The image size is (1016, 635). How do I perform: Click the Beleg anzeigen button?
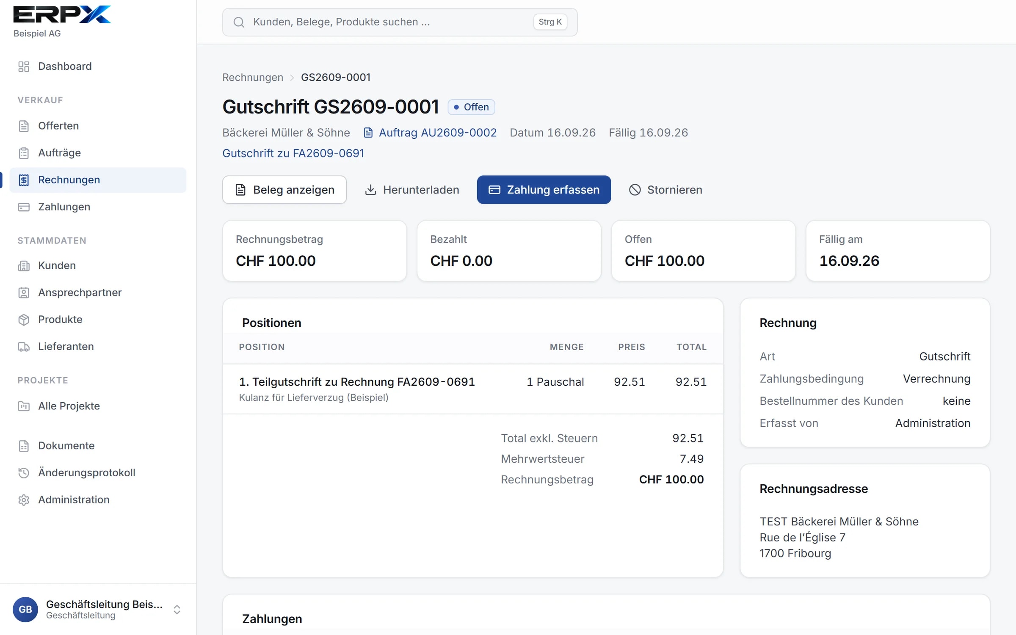point(284,190)
